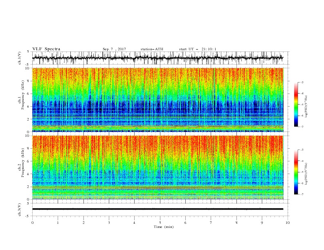Click the "-3" tick on ch.1 color bar

[x=302, y=82]
